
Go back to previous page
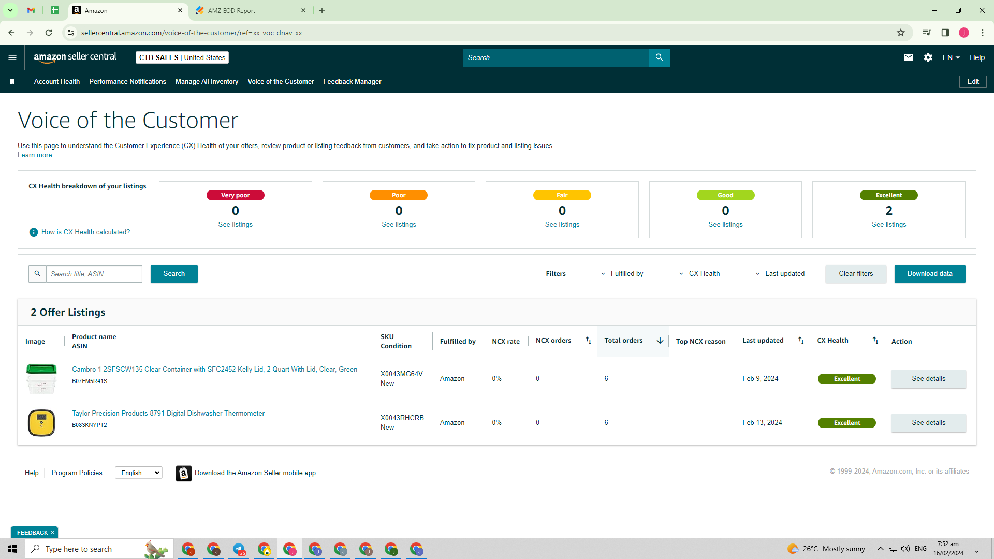point(11,33)
